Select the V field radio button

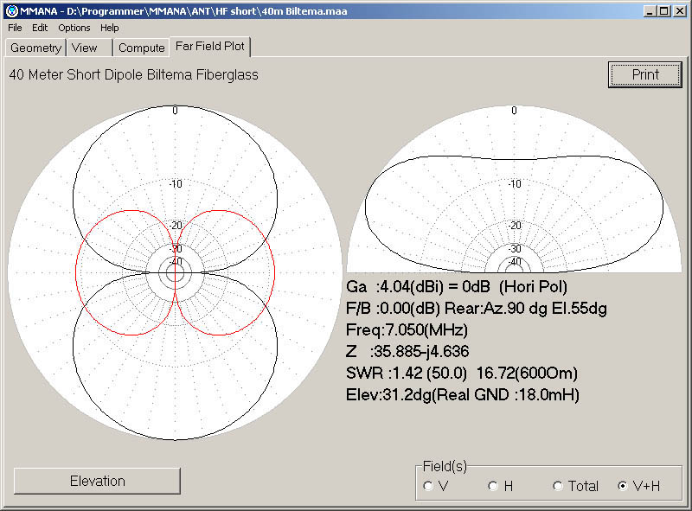tap(436, 486)
